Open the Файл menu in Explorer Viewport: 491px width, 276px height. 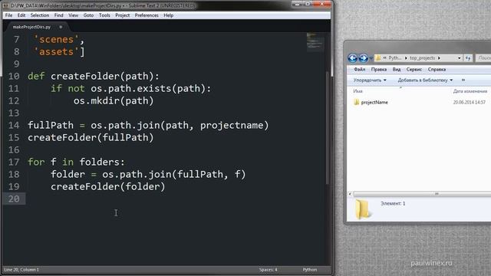[x=360, y=70]
